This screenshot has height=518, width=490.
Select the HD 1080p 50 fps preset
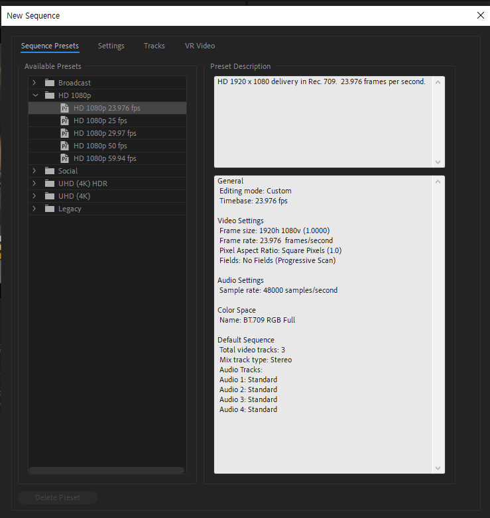(x=107, y=146)
